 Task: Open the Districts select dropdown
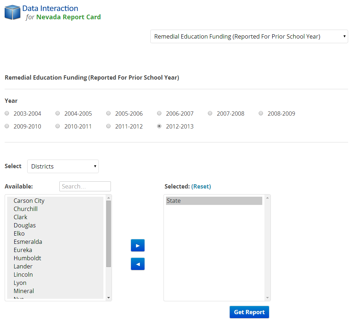coord(63,166)
